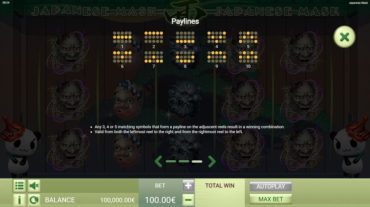Click the balance amount display
The height and width of the screenshot is (207, 370).
point(117,200)
